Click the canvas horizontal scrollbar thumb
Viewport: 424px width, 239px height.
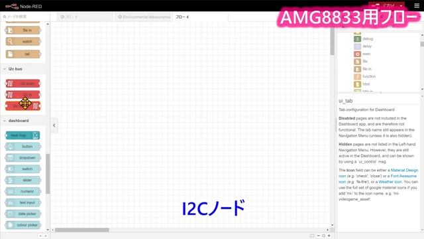[x=82, y=230]
